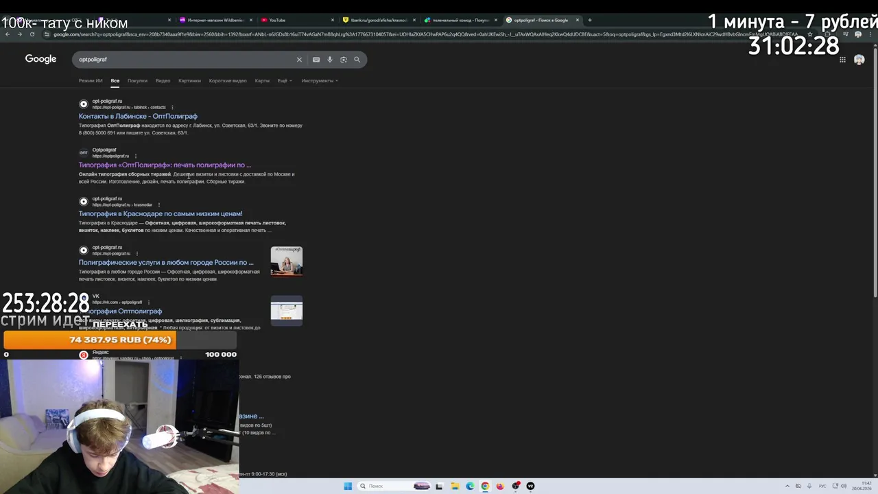
Task: Go to the Google logo homepage
Action: pos(40,59)
